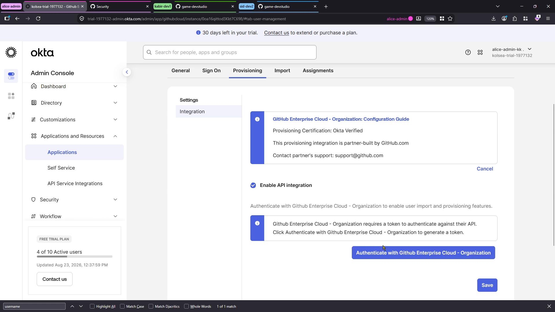Open the browser extensions puzzle icon
Image resolution: width=555 pixels, height=312 pixels.
(515, 18)
